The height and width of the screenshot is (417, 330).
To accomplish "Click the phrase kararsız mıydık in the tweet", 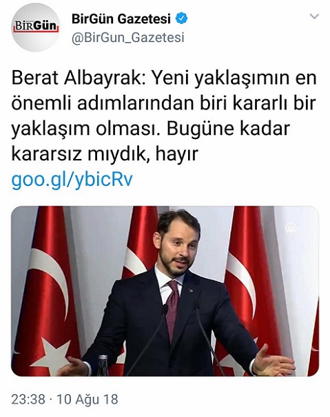I will pos(80,155).
